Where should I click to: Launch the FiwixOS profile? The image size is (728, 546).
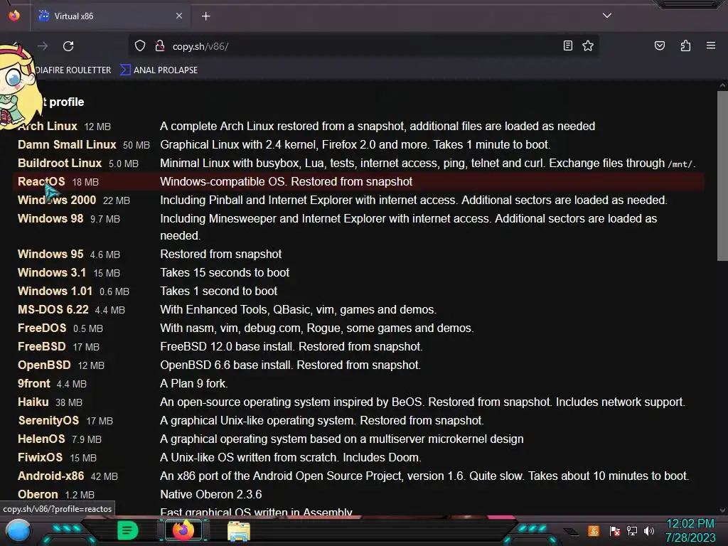click(40, 457)
